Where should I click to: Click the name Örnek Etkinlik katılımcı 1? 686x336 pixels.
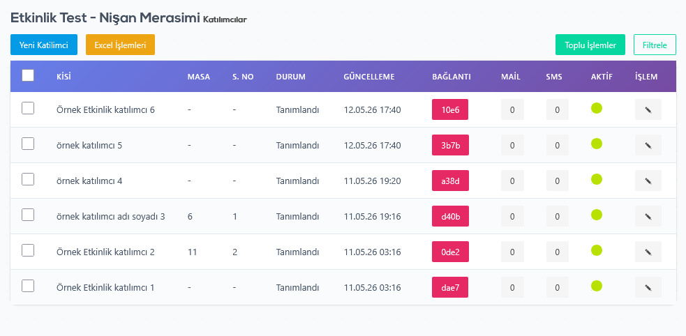coord(105,287)
